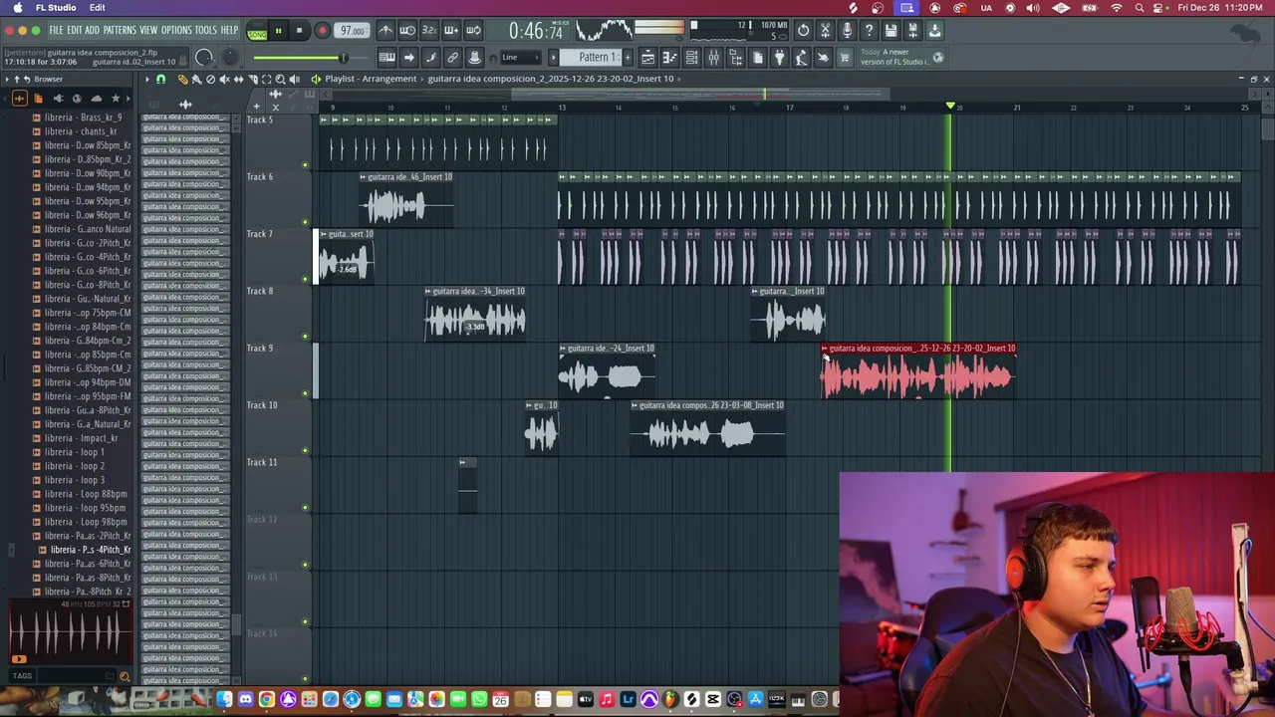This screenshot has height=717, width=1275.
Task: Switch Song/Pattern mode button
Action: pyautogui.click(x=258, y=30)
